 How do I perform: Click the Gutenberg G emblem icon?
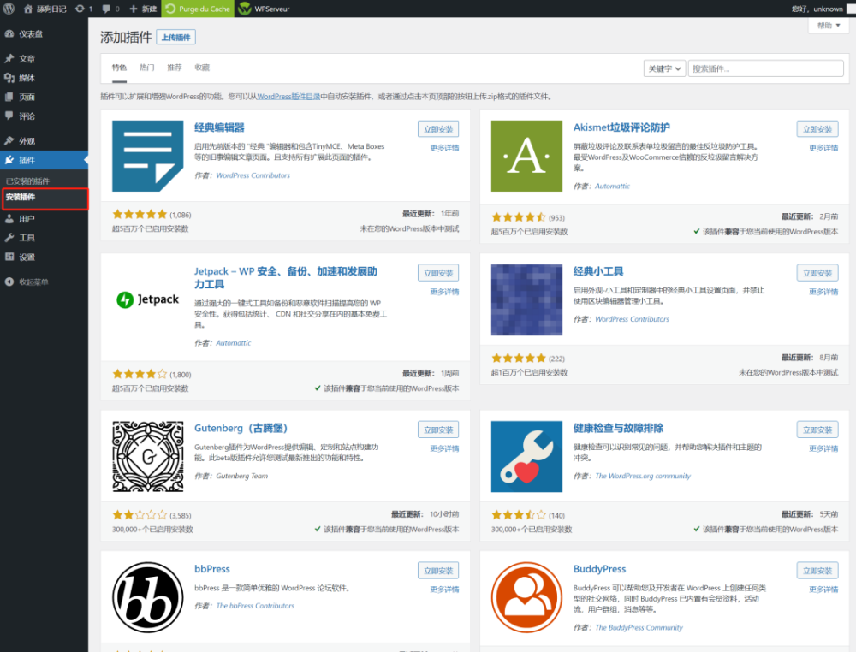(x=147, y=457)
